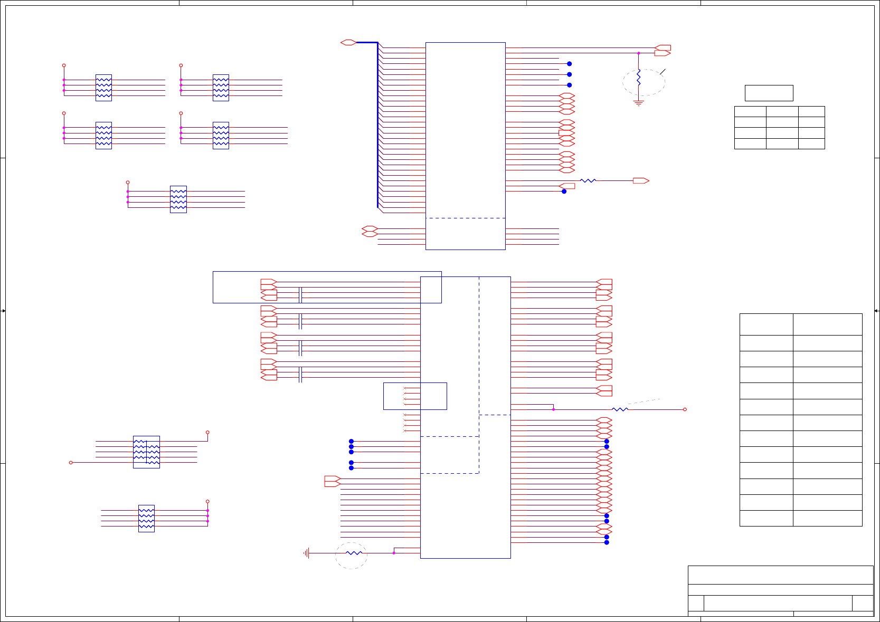This screenshot has width=880, height=622.
Task: Select the small box containing no-connect X marks
Action: 415,396
